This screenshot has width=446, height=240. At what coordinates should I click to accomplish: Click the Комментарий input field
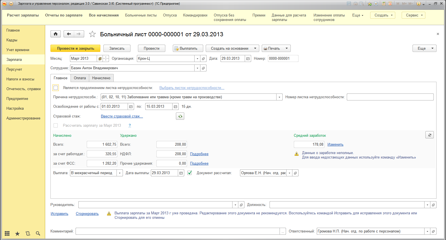(x=178, y=231)
